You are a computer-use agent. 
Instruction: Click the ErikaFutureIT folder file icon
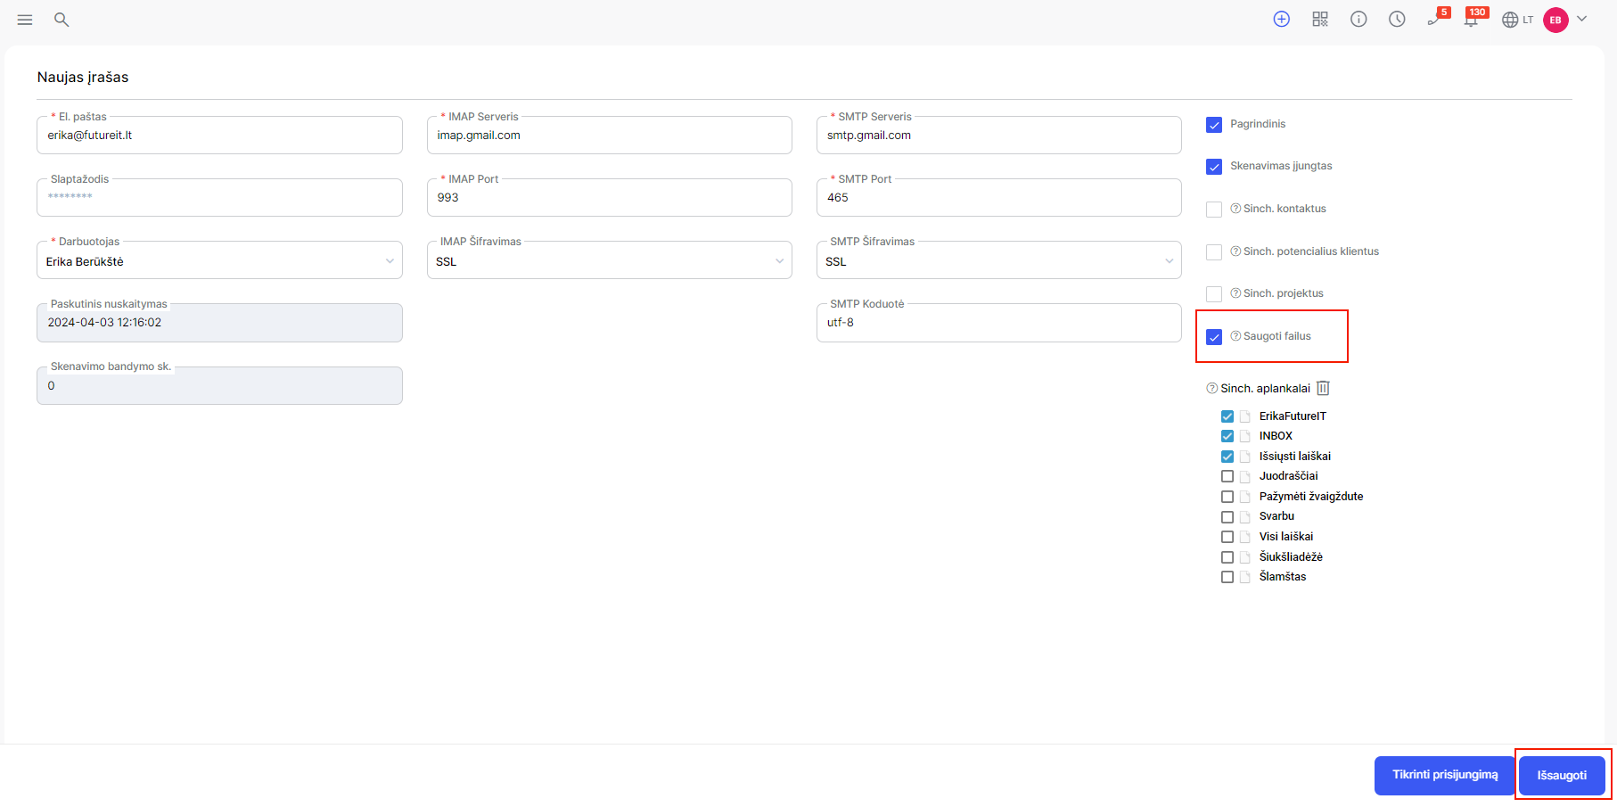point(1245,416)
